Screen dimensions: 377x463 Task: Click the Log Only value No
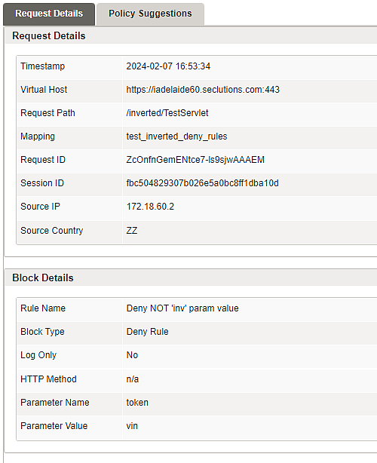132,355
